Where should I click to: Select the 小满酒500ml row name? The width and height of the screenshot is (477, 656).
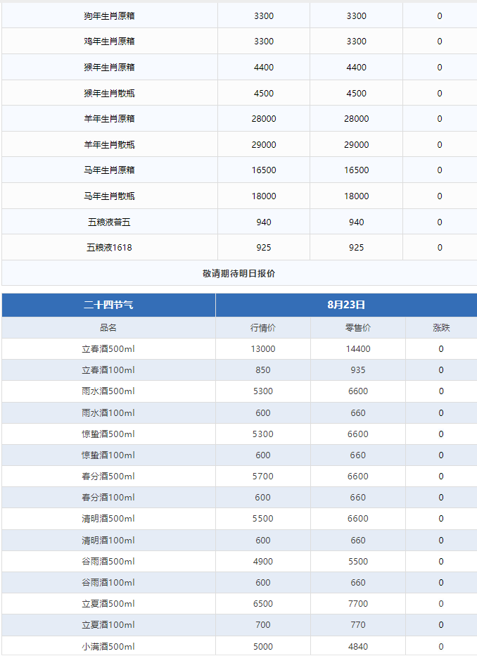(108, 647)
